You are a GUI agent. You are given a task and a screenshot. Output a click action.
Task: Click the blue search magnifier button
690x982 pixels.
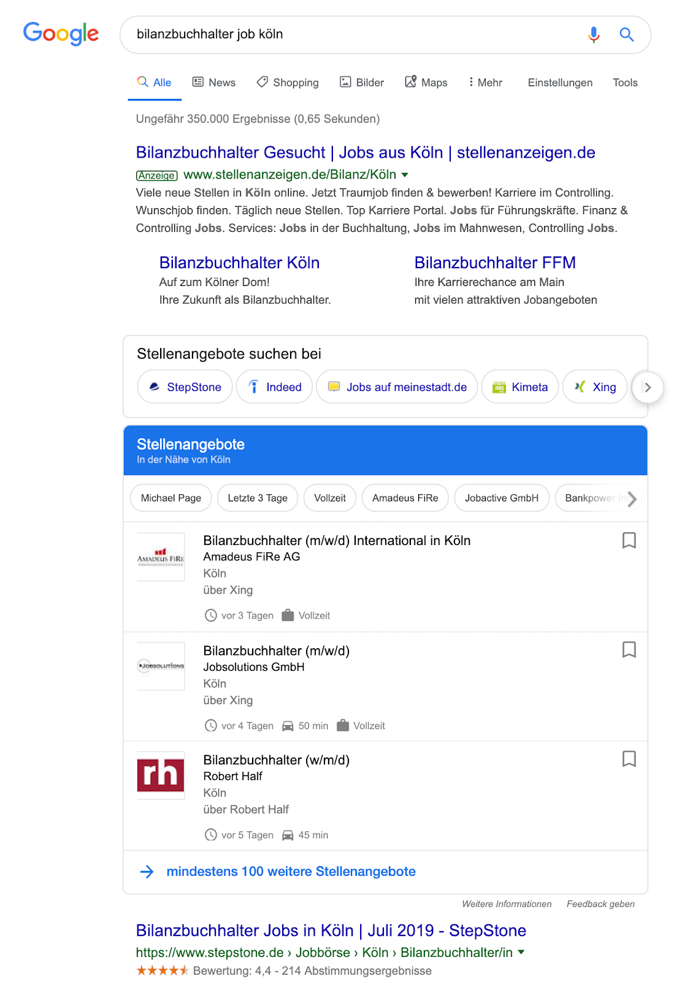[626, 34]
